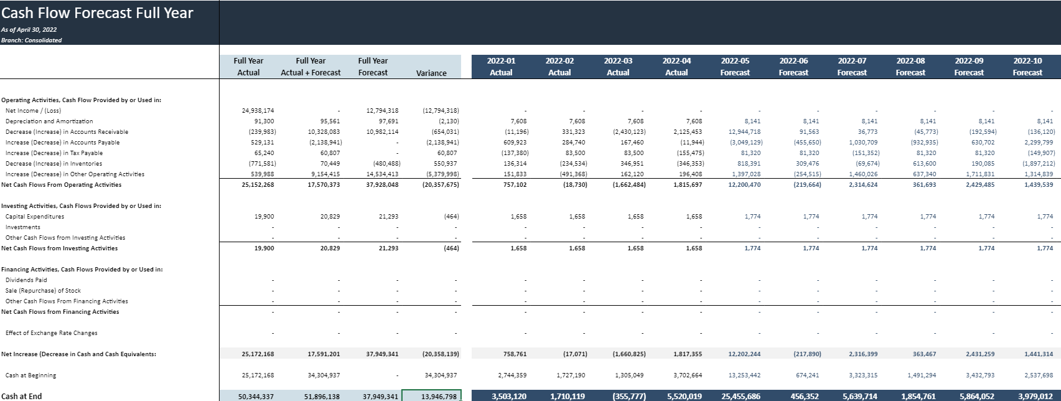Click the 2022-05 Forecast column header
Viewport: 1061px width, 401px height.
click(735, 67)
